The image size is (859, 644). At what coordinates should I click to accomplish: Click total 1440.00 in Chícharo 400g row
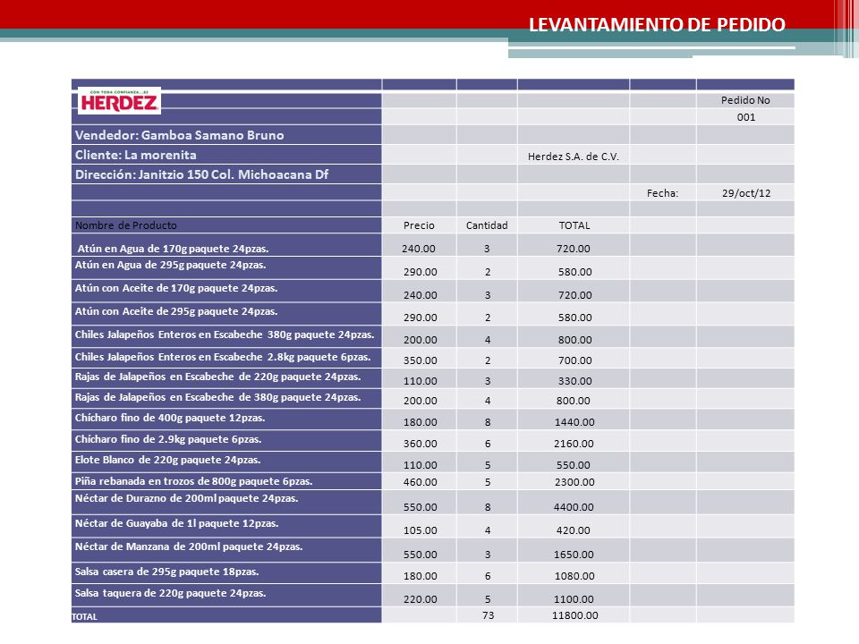[574, 422]
